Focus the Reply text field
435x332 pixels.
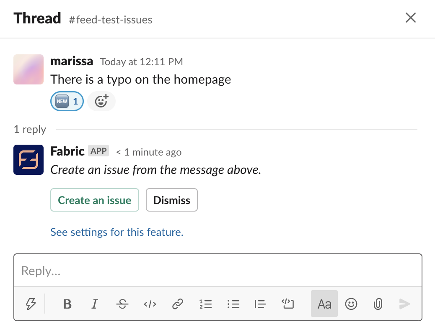coord(218,271)
